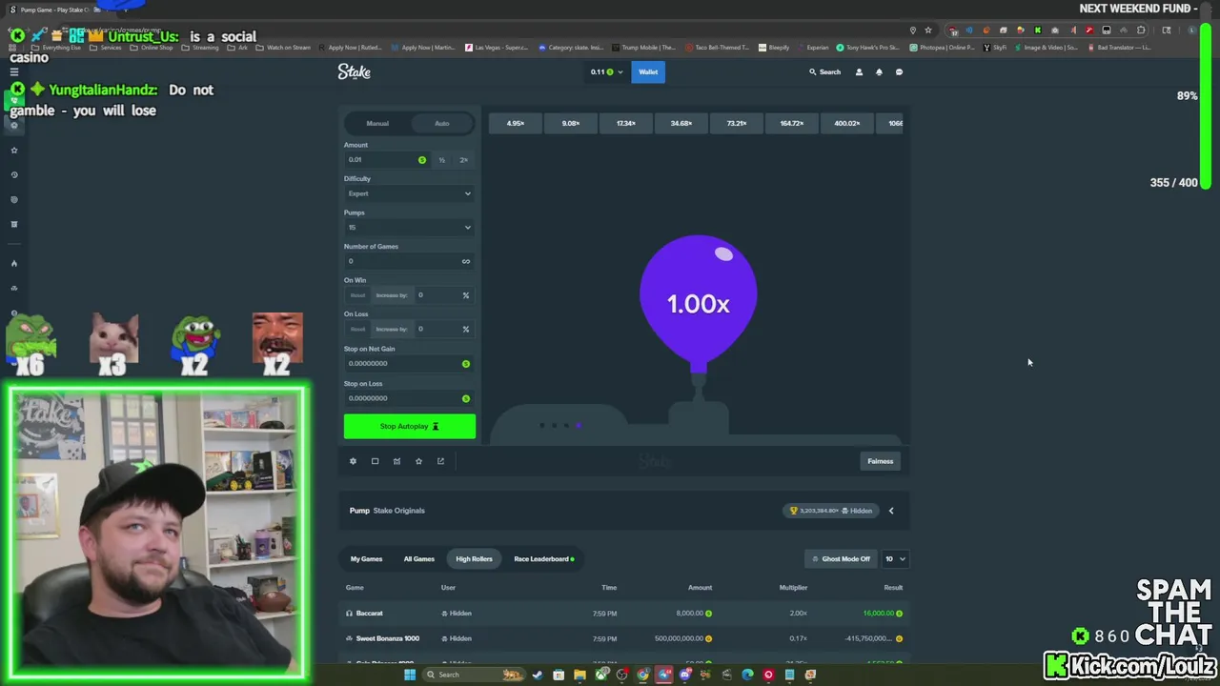Screen dimensions: 1220x686
Task: Halve the bet with ½ button
Action: pyautogui.click(x=441, y=160)
